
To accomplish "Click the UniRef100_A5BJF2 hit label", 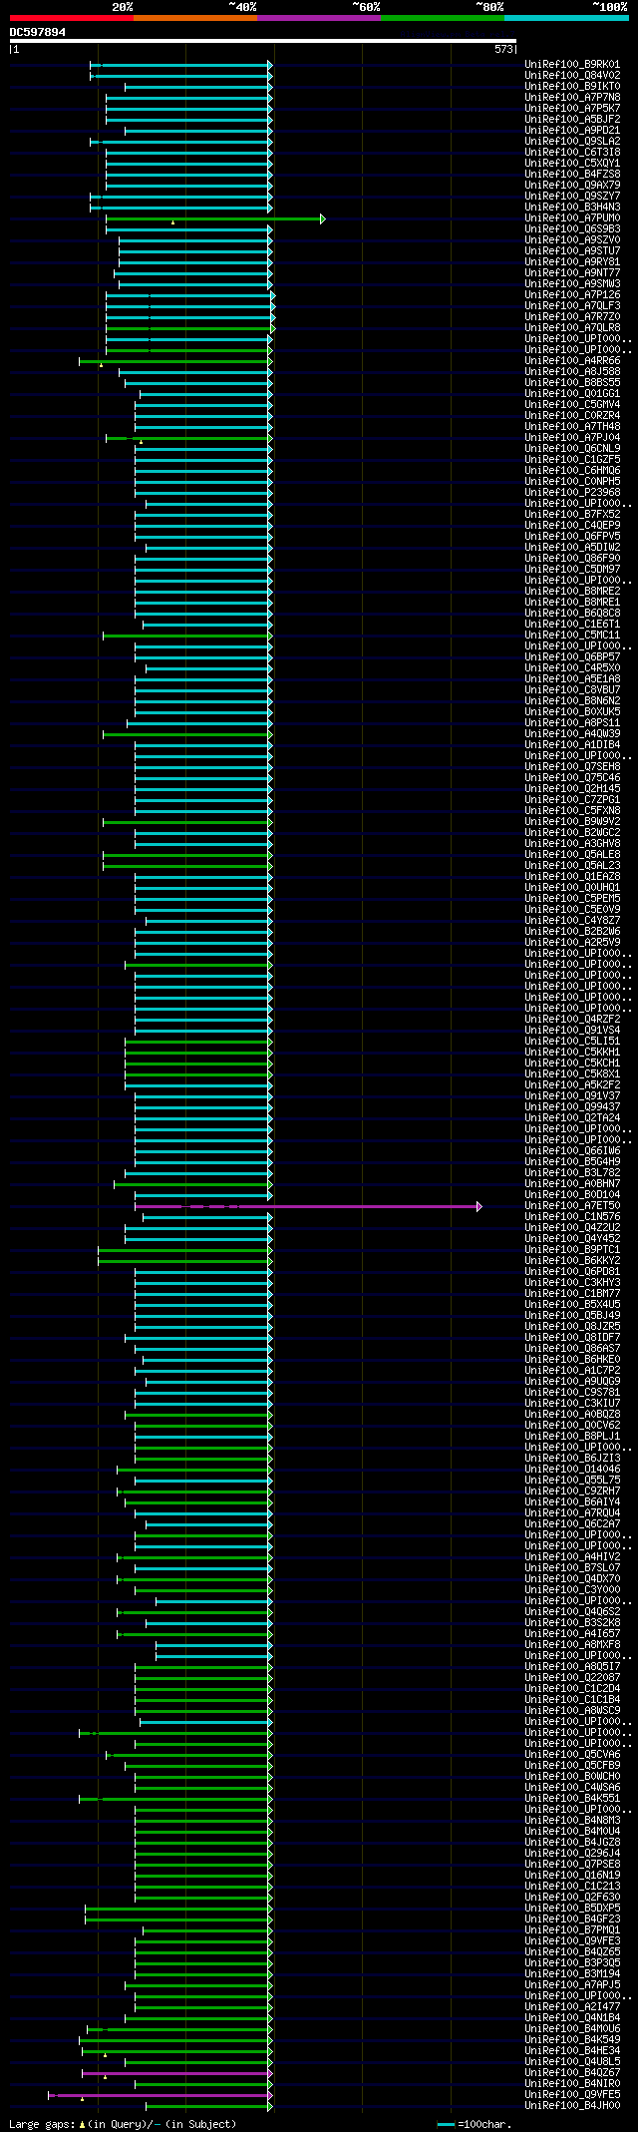I will tap(572, 120).
